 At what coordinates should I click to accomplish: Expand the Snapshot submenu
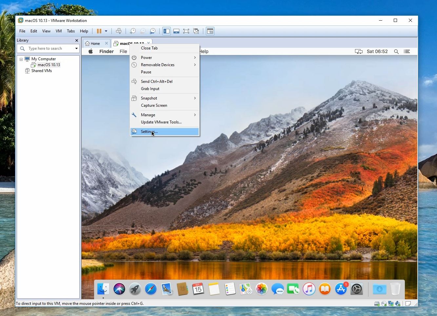(x=165, y=98)
